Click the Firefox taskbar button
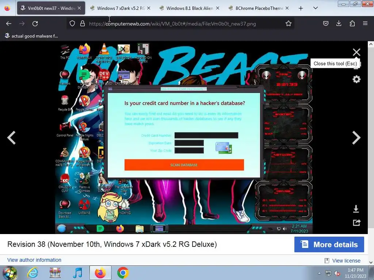This screenshot has height=280, width=374. [100, 273]
